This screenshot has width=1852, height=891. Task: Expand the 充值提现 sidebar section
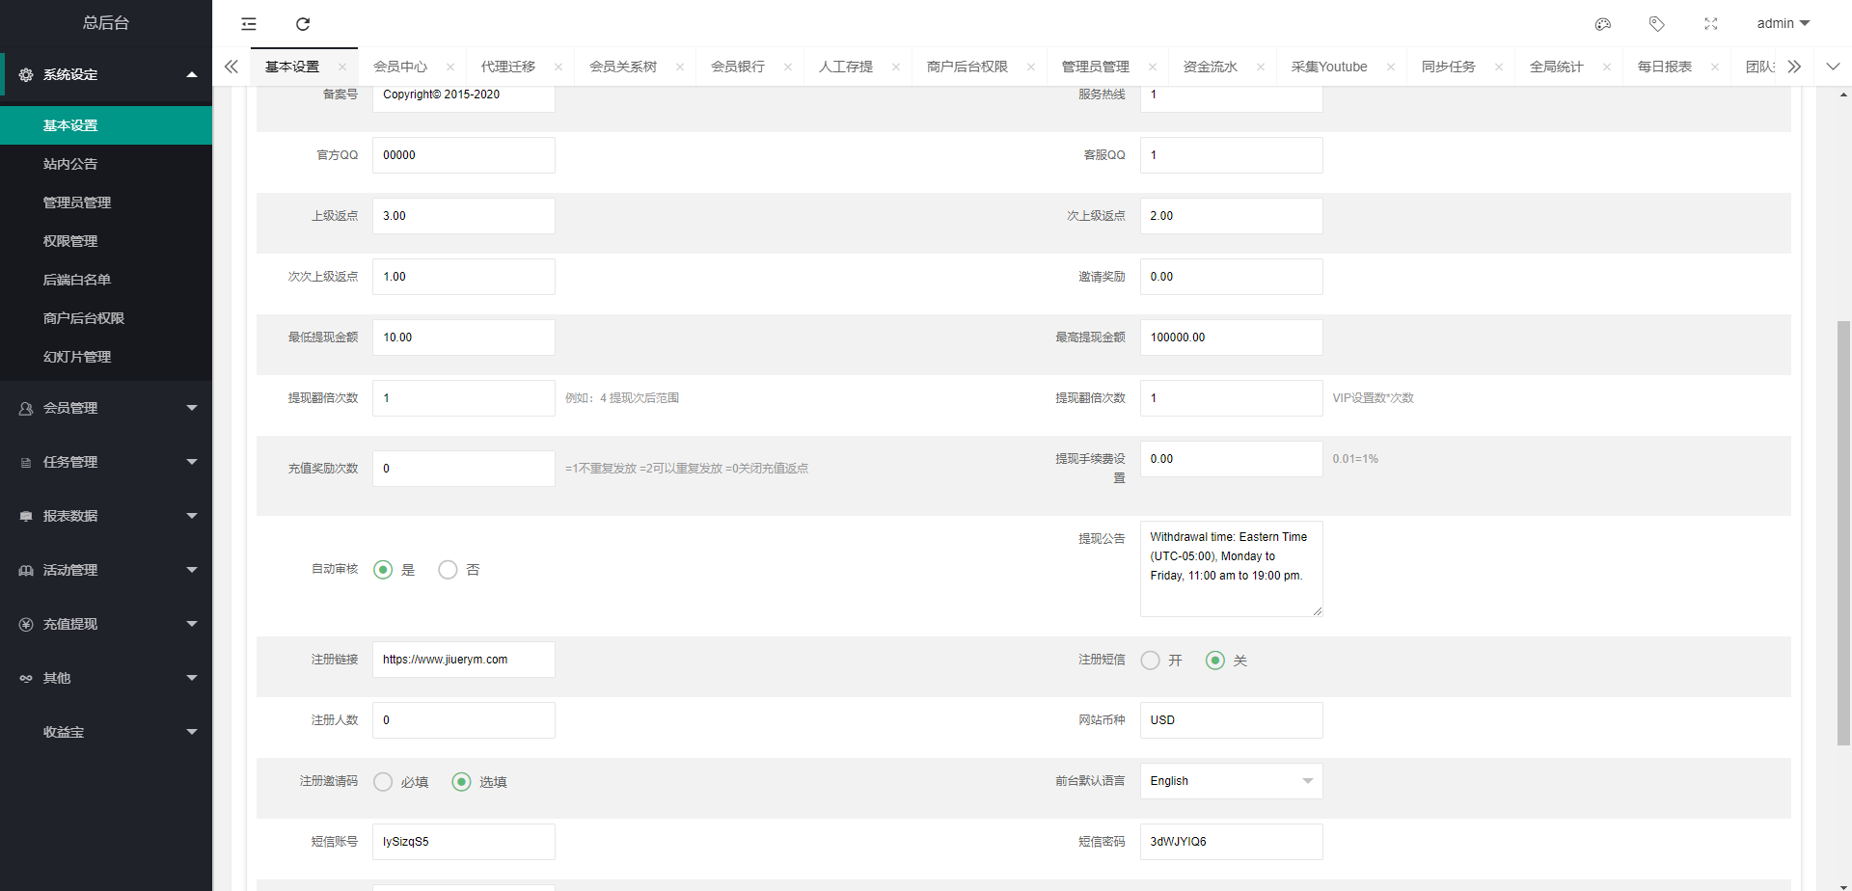[x=106, y=624]
